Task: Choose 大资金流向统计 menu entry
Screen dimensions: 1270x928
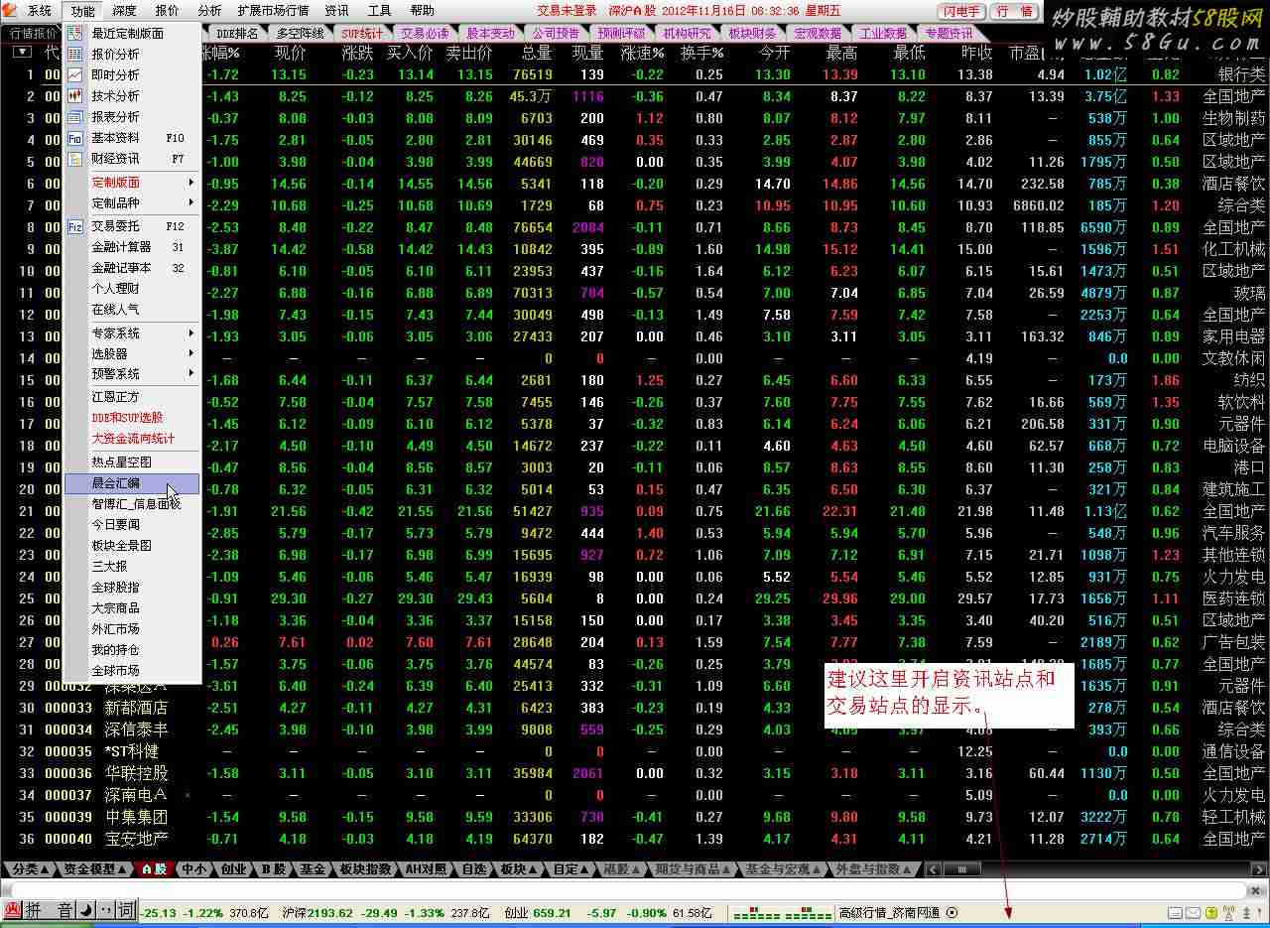Action: click(132, 439)
